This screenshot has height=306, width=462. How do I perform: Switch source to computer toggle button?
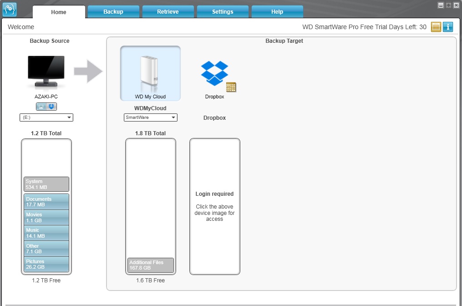click(41, 107)
